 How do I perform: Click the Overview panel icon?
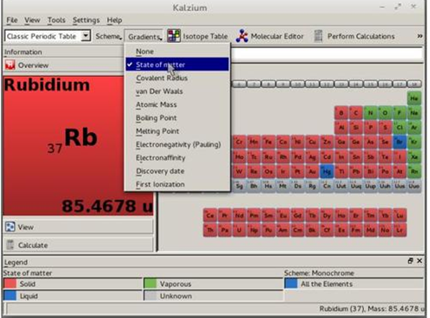10,65
